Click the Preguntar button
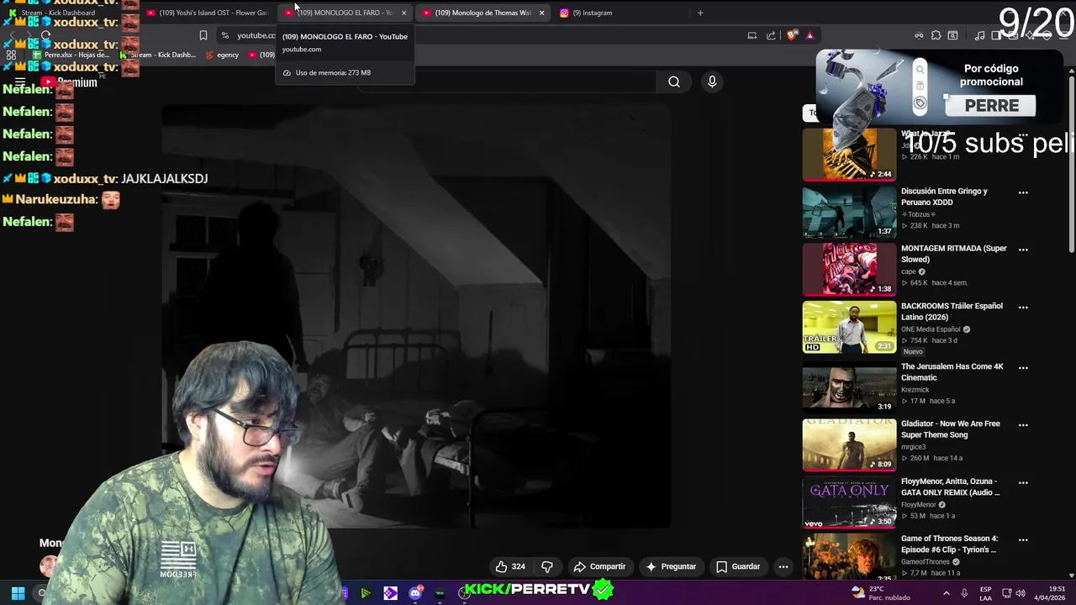The width and height of the screenshot is (1076, 605). [x=670, y=566]
